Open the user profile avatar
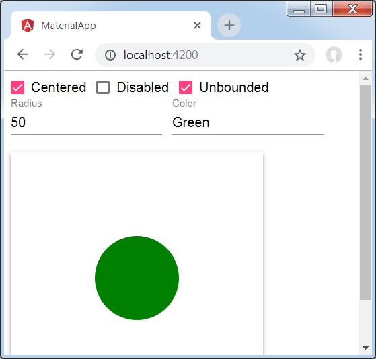The image size is (376, 359). [x=334, y=54]
